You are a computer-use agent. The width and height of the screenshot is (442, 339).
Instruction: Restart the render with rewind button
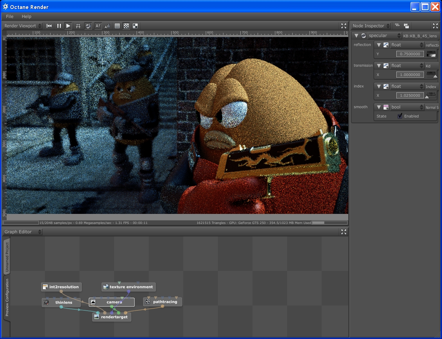(x=49, y=26)
